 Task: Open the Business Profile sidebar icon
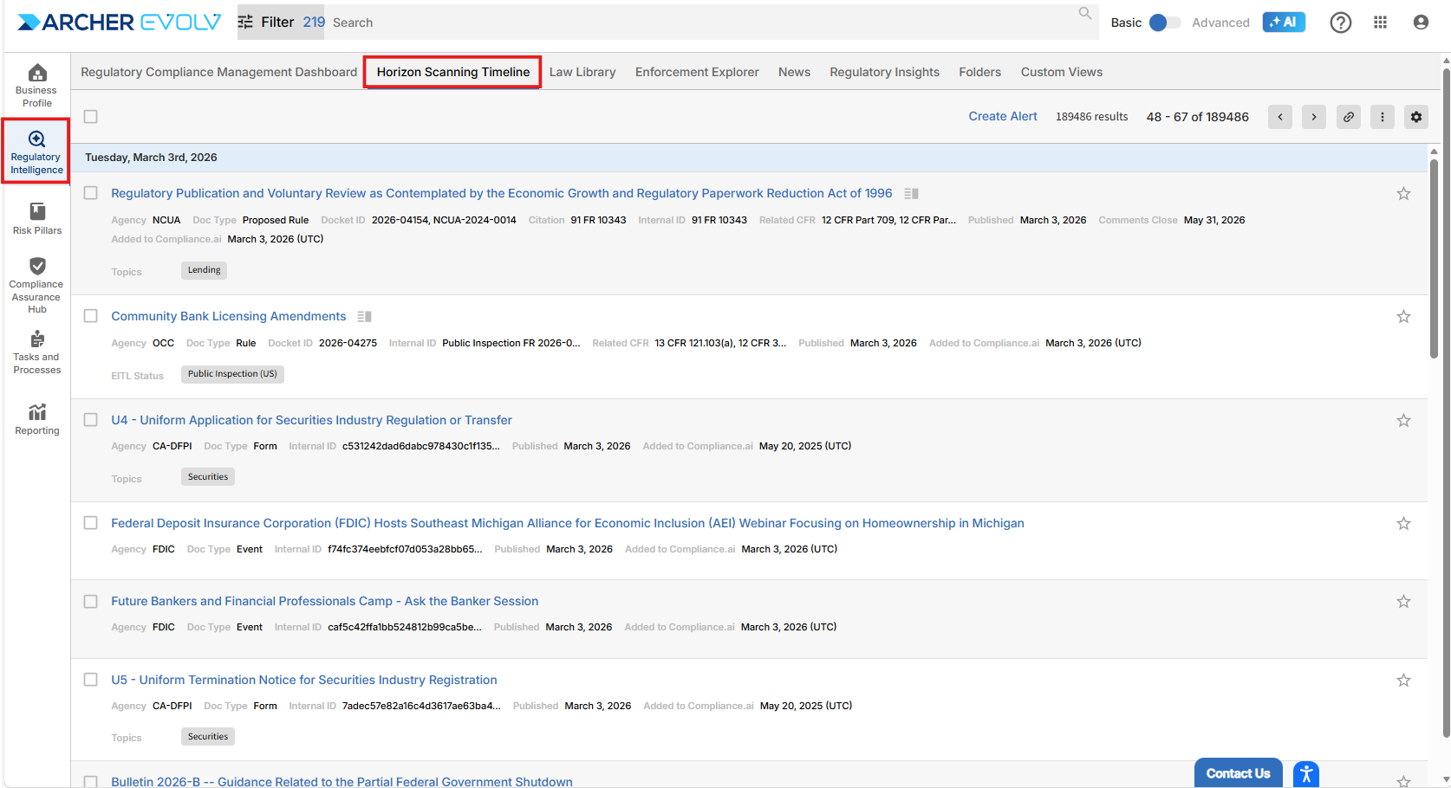click(x=36, y=85)
